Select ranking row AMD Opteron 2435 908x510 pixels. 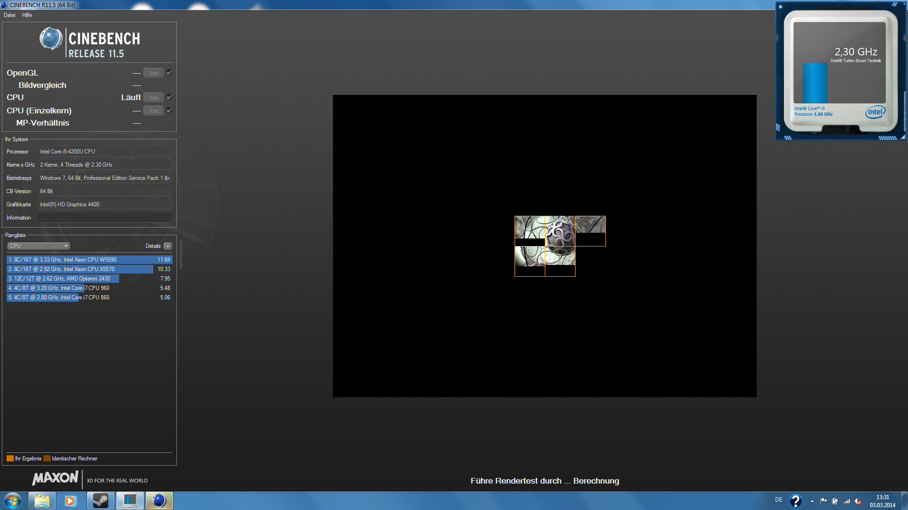(89, 279)
